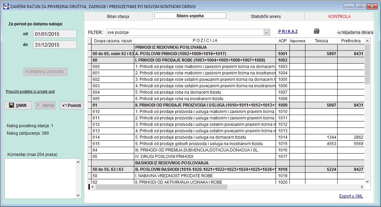Select the Bilans uspeha tab
Screen dimensions: 381x207
[190, 16]
